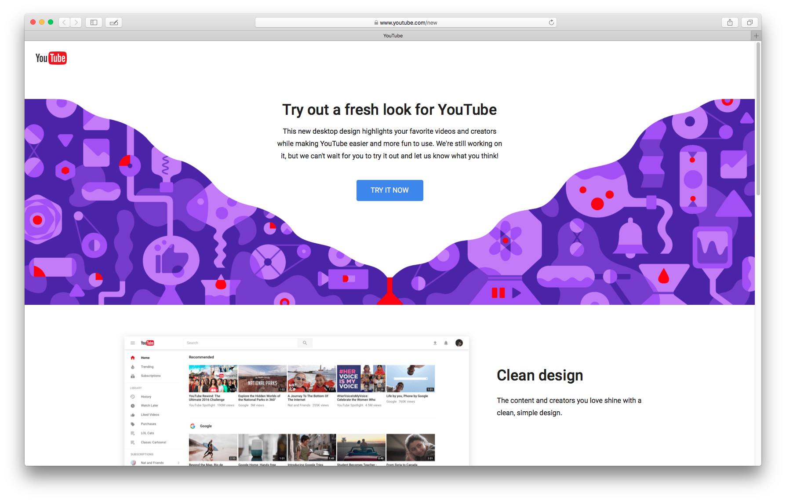Click the "Clean design" heading

tap(540, 375)
